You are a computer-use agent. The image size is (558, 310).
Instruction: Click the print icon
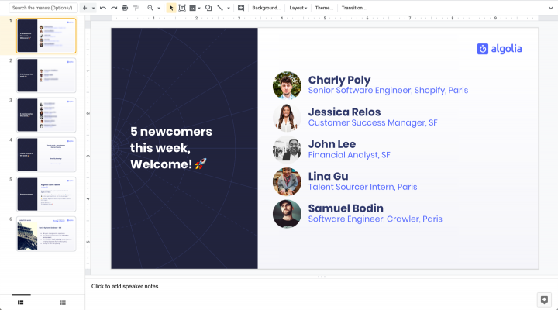coord(125,8)
